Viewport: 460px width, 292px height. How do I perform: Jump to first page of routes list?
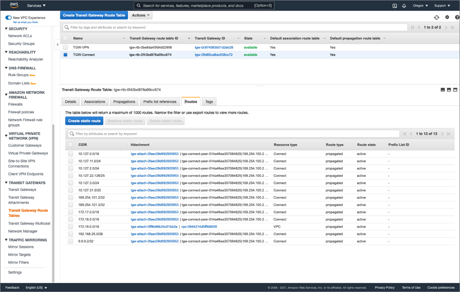point(405,134)
